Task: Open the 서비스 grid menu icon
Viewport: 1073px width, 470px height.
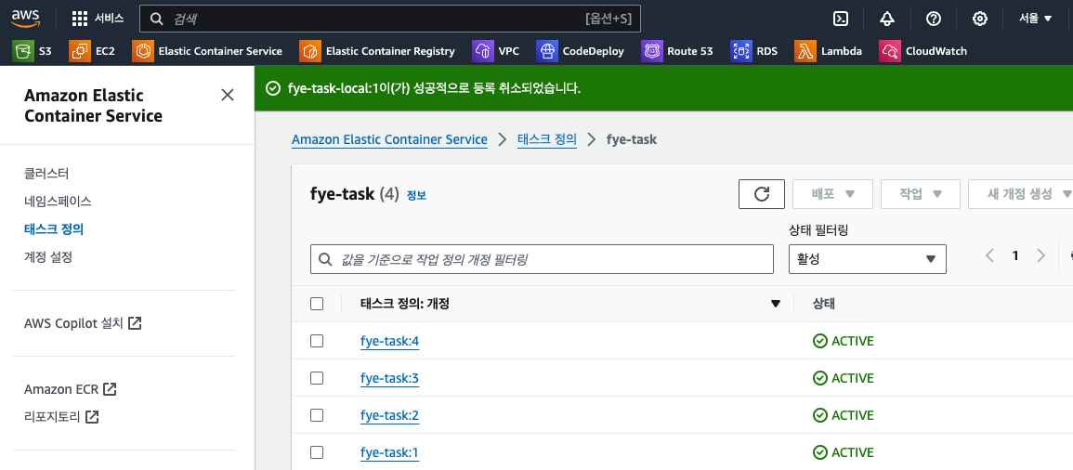Action: 80,19
